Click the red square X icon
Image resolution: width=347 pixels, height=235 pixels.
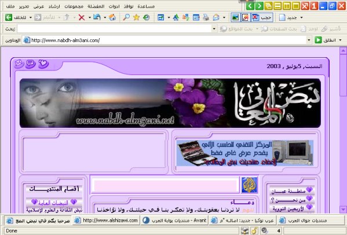305,6
